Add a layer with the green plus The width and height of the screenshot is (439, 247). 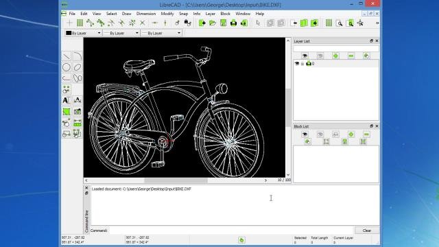pyautogui.click(x=335, y=56)
